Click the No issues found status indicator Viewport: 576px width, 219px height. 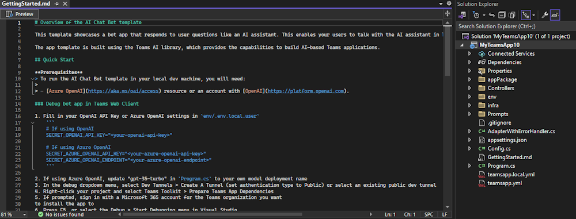61,214
